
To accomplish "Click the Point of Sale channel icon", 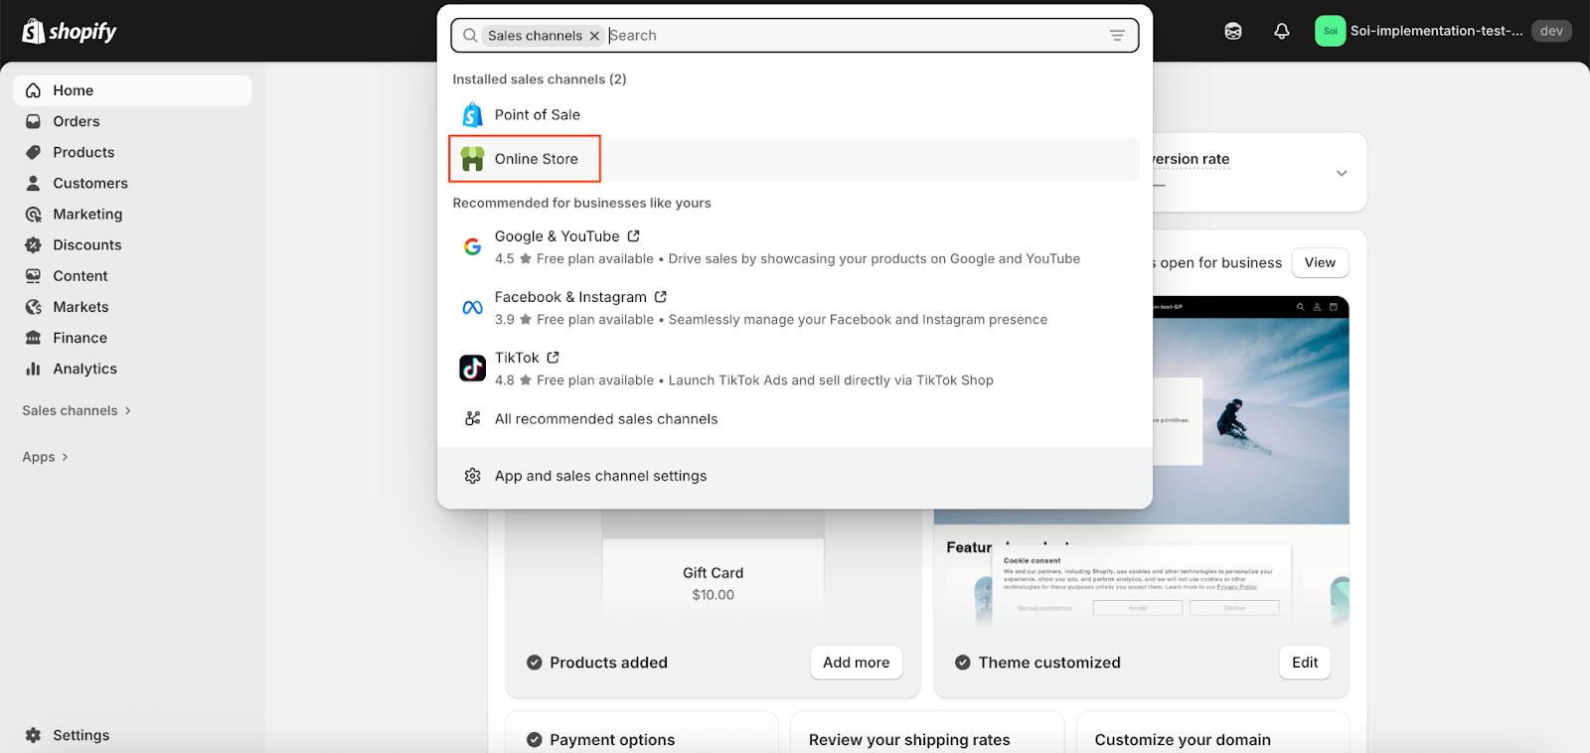I will 473,115.
